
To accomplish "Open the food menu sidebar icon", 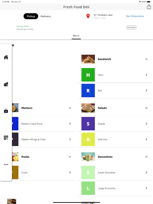I will point(6,84).
